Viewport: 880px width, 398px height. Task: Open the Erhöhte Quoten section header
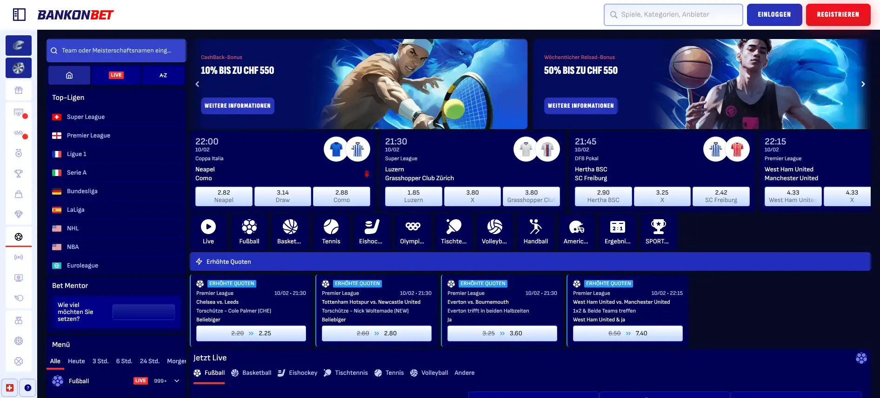coord(530,261)
